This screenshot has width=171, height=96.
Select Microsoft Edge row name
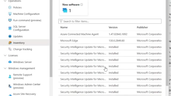[69, 41]
